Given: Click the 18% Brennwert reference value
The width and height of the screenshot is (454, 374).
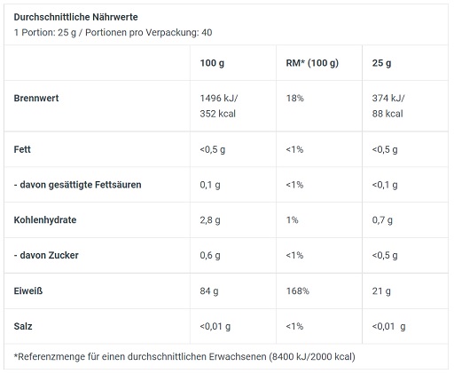Looking at the screenshot, I should pos(294,98).
